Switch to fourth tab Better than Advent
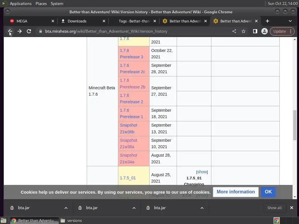 [185, 21]
